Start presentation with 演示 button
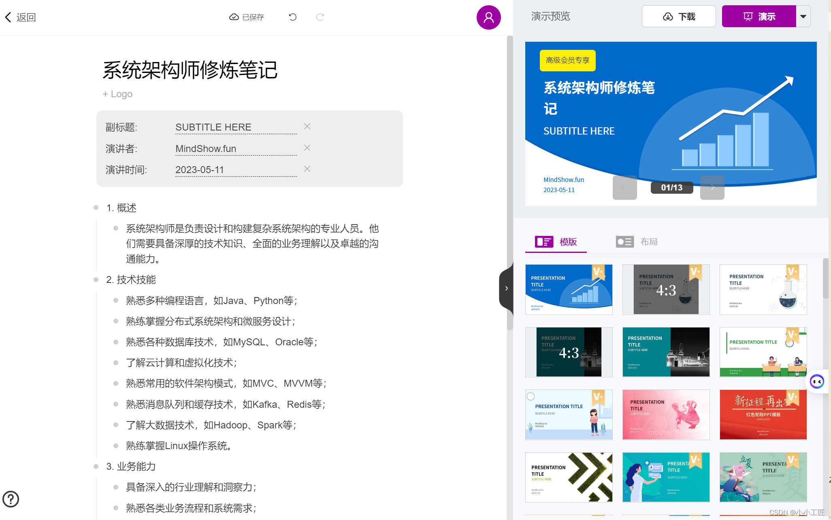This screenshot has height=520, width=831. pos(759,17)
